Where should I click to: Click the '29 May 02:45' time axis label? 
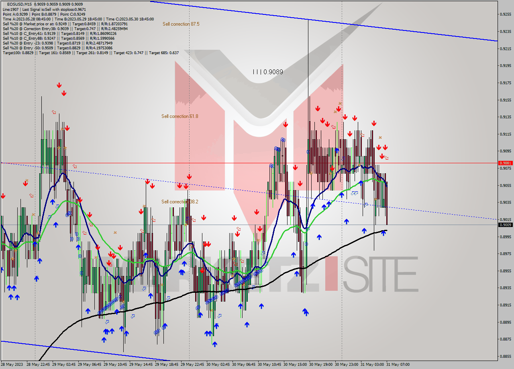coord(64,365)
